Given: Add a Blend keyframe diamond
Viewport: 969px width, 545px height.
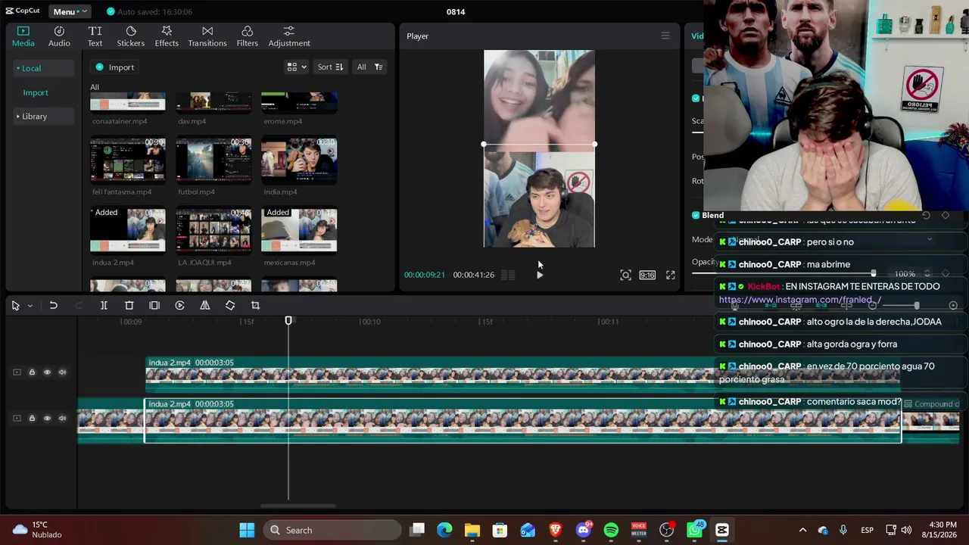Looking at the screenshot, I should (x=945, y=215).
